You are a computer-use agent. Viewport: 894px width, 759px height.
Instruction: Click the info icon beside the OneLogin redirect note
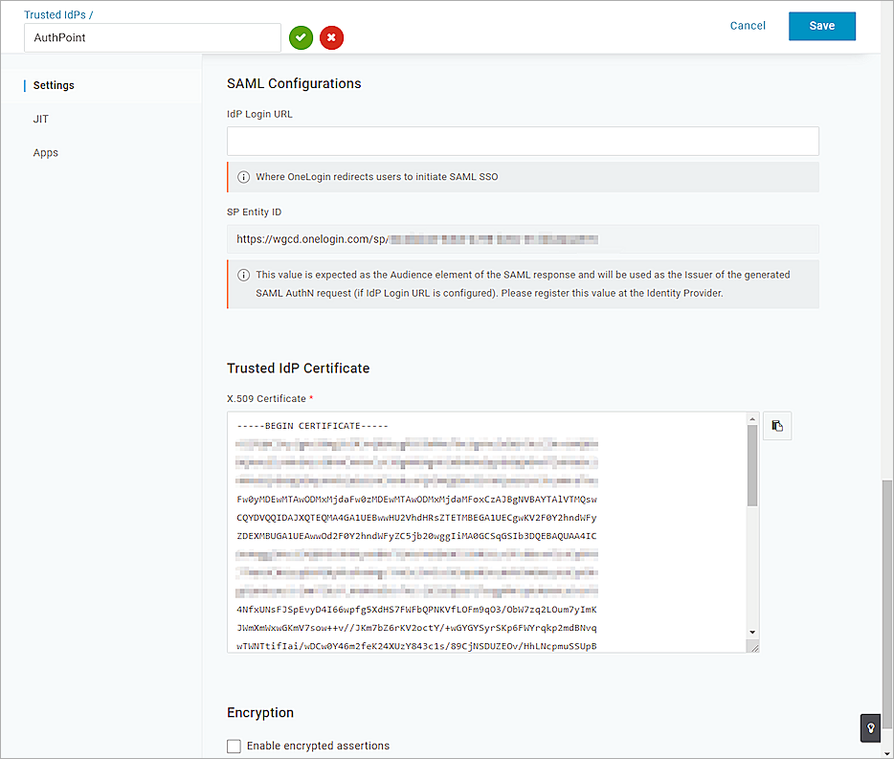pos(243,176)
